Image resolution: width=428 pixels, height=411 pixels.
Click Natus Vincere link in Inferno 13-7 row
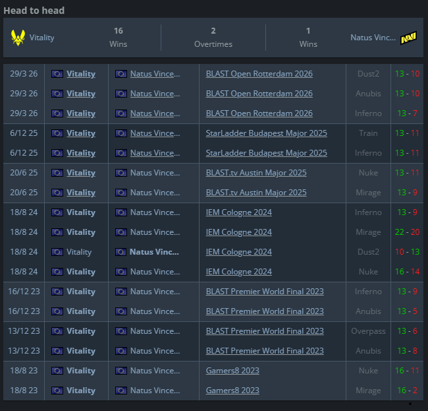pyautogui.click(x=155, y=113)
